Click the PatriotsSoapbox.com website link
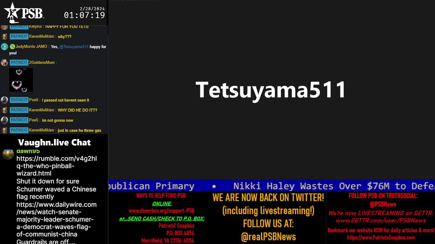 coord(381,238)
